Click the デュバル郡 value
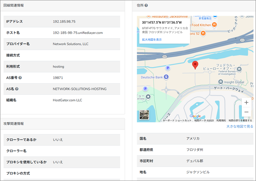Viewport: 256px width, 181px height. point(195,161)
